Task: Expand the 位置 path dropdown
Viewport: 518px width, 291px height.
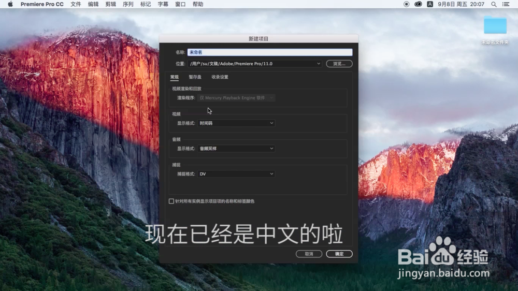Action: click(x=255, y=64)
